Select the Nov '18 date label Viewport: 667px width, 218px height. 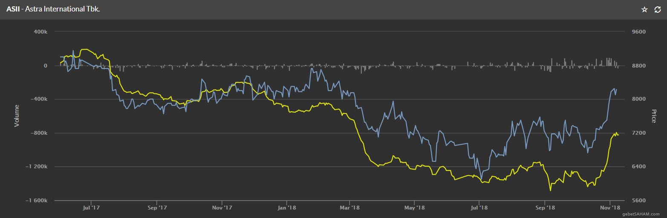[x=610, y=208]
